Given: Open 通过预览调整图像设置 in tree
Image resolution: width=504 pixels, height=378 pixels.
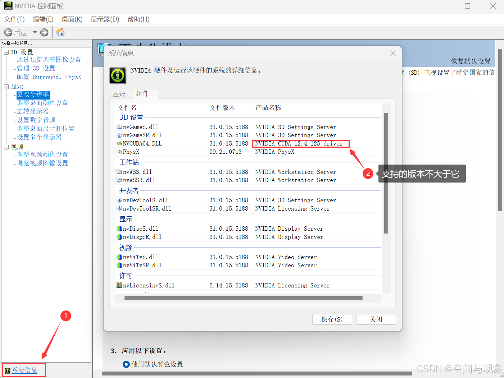Looking at the screenshot, I should [x=49, y=60].
